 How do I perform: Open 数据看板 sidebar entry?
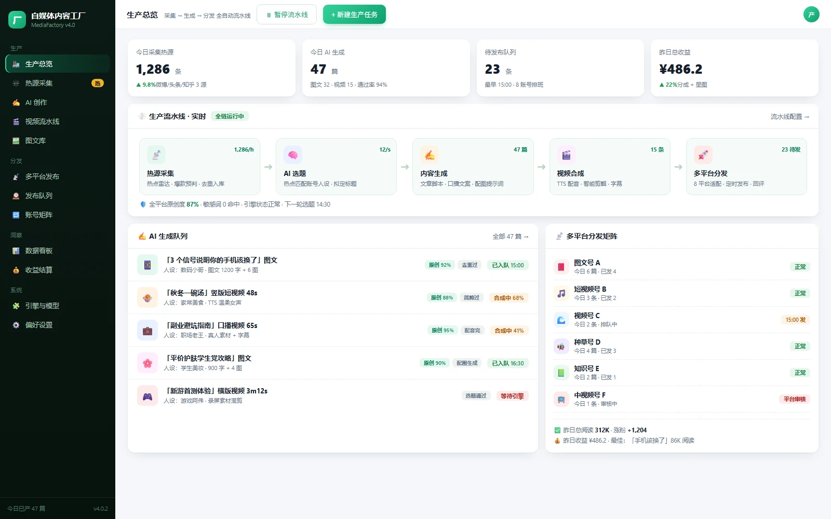coord(58,251)
